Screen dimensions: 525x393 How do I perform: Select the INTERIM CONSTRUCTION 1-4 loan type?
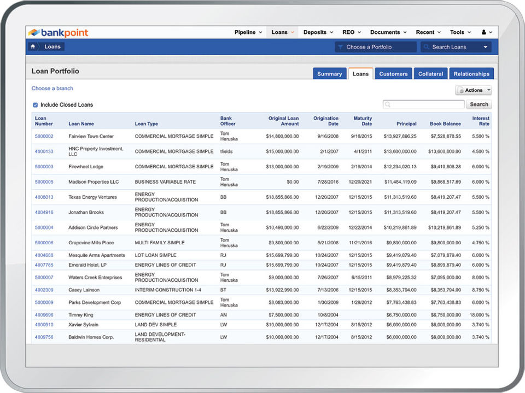pyautogui.click(x=168, y=290)
